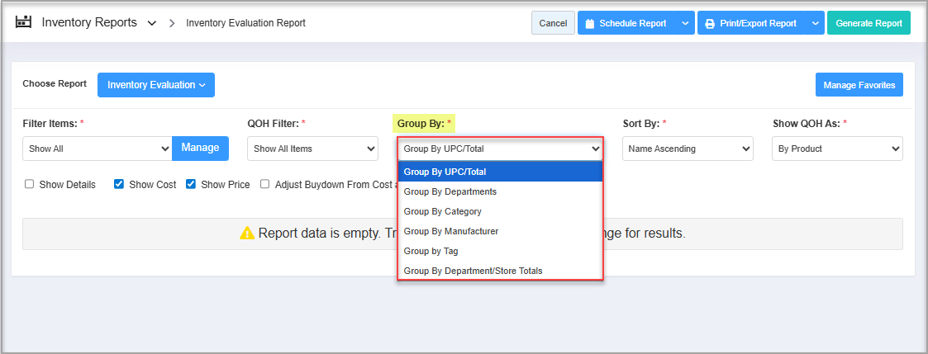Open the QOH Filter dropdown
This screenshot has width=928, height=354.
(312, 149)
